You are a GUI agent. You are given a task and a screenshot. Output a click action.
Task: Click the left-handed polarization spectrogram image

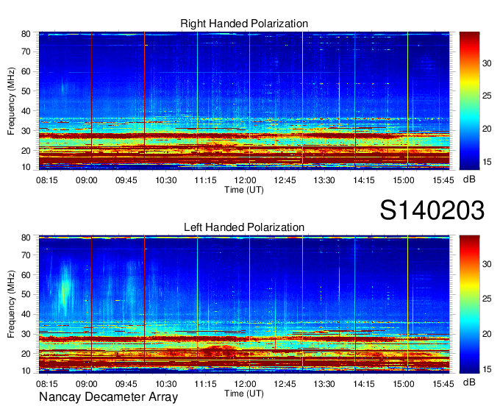[244, 304]
